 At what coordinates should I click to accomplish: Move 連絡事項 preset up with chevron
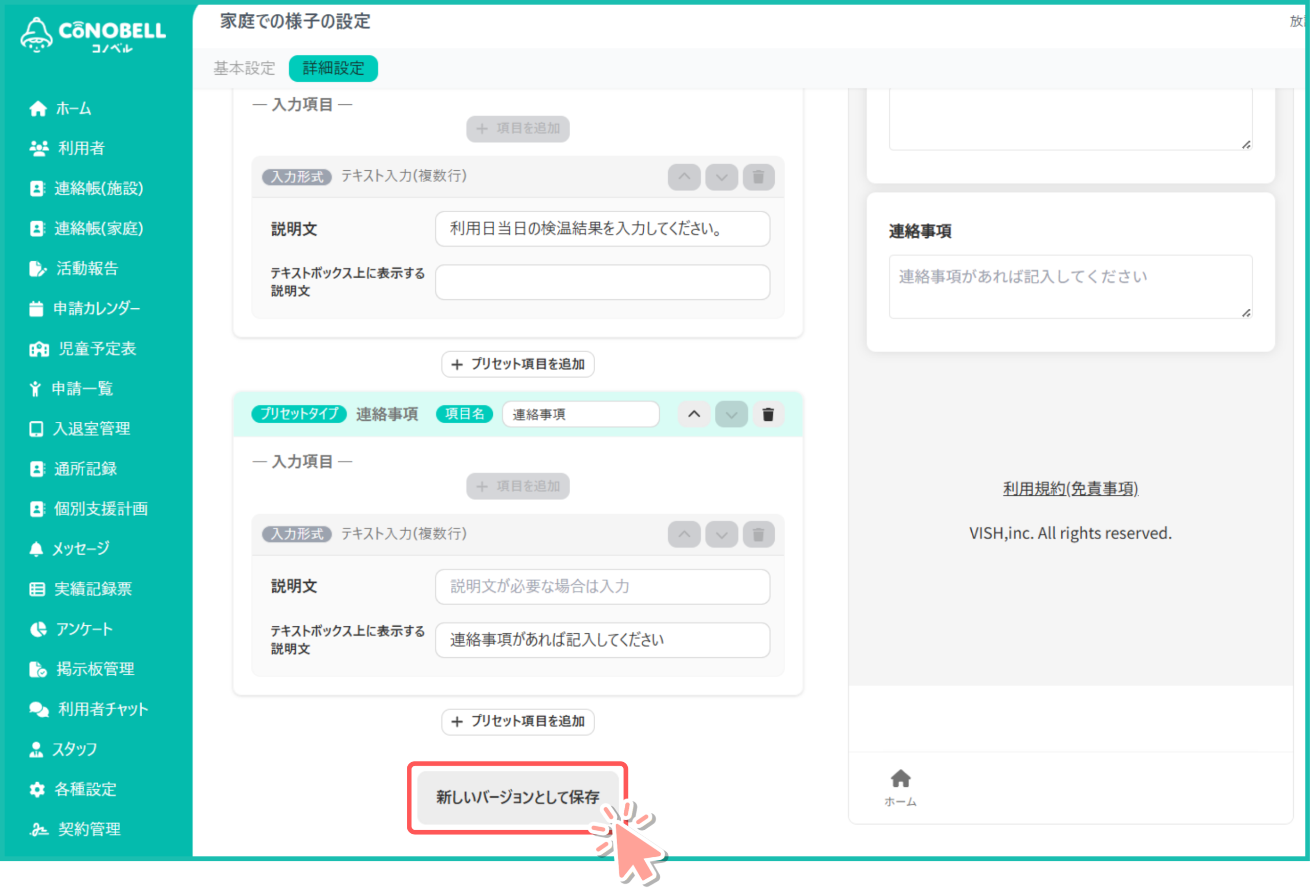[x=694, y=415]
